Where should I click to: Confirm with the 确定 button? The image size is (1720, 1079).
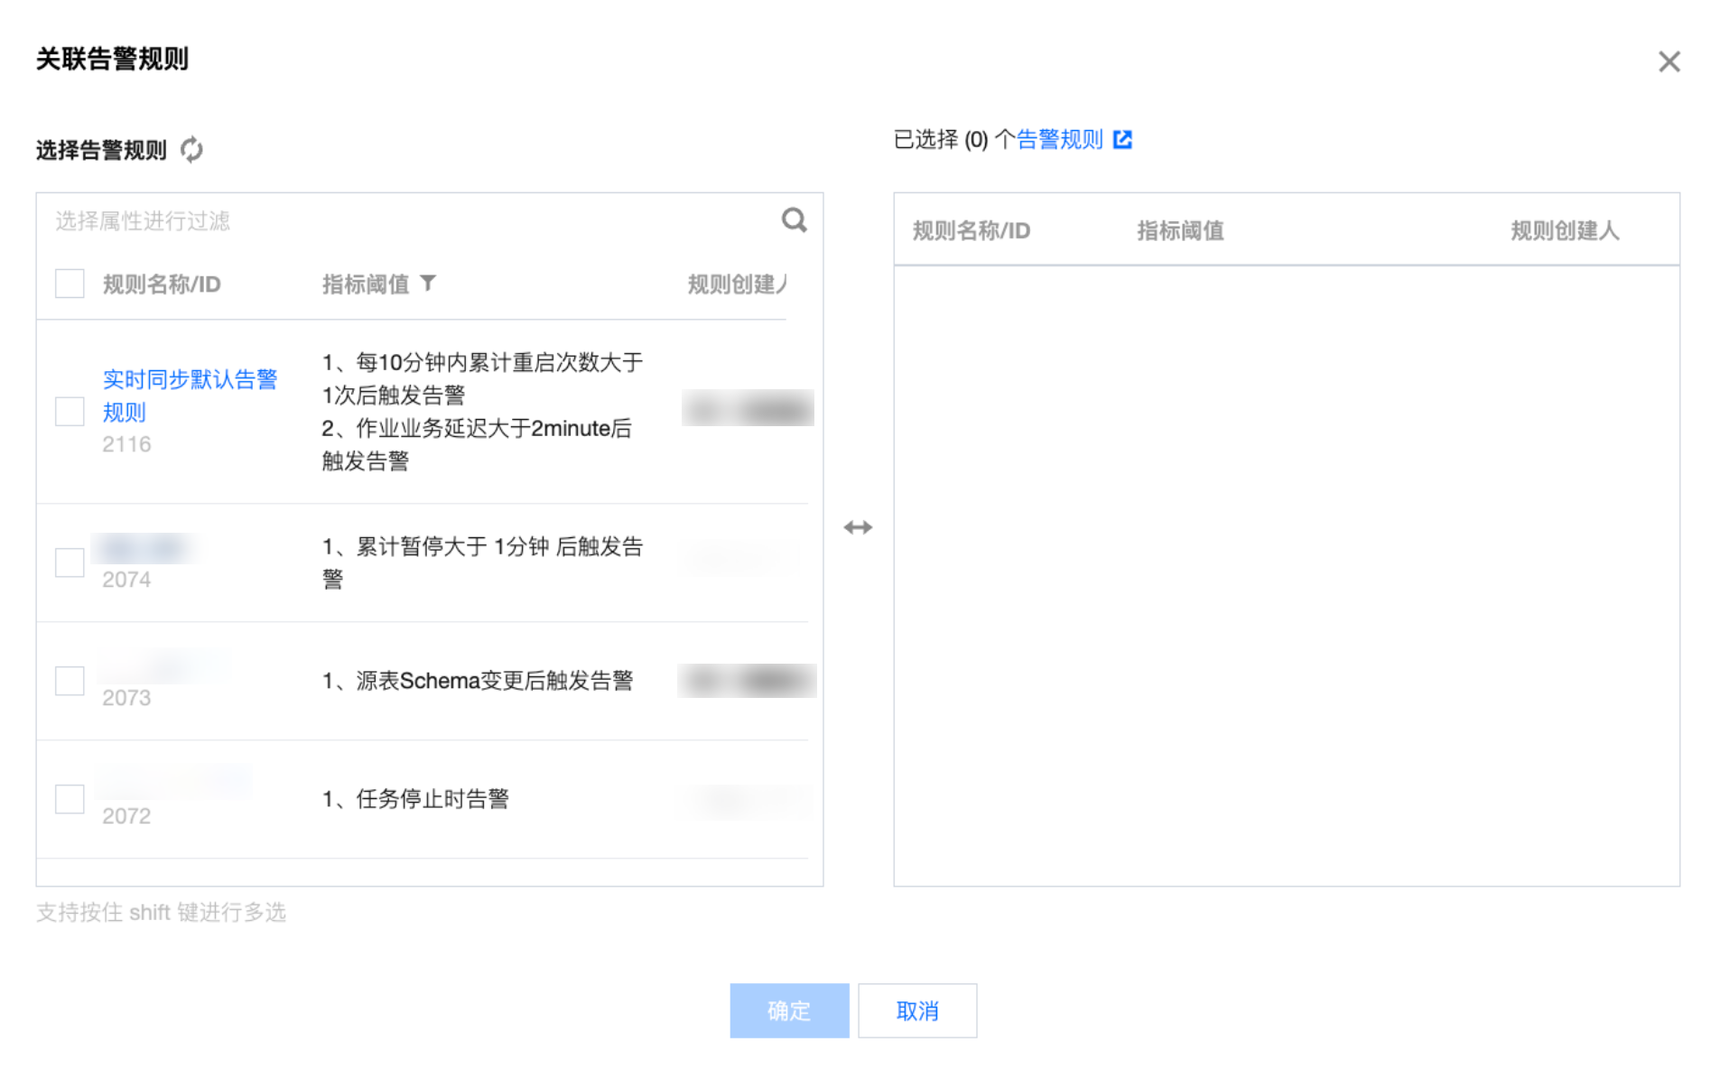point(789,1010)
